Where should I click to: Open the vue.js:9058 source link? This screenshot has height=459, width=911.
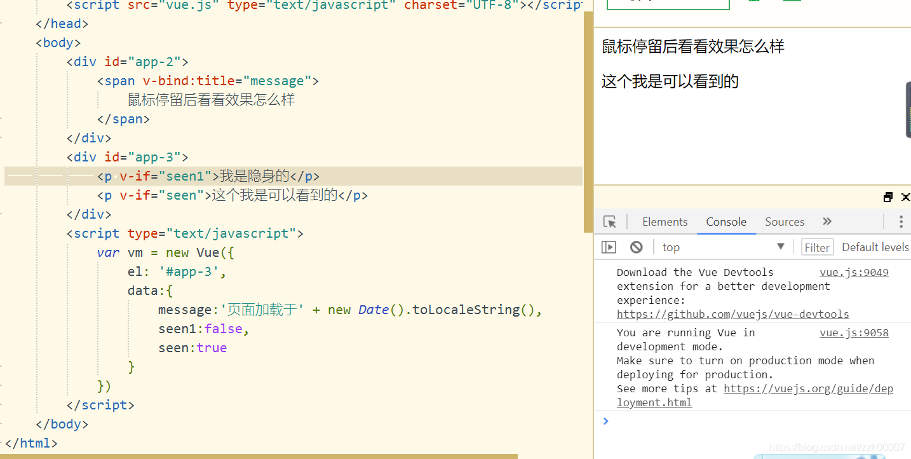pos(854,332)
